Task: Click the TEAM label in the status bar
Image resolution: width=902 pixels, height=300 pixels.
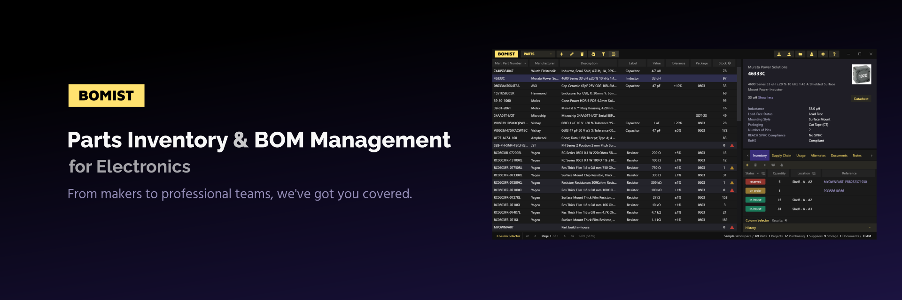Action: pyautogui.click(x=867, y=236)
